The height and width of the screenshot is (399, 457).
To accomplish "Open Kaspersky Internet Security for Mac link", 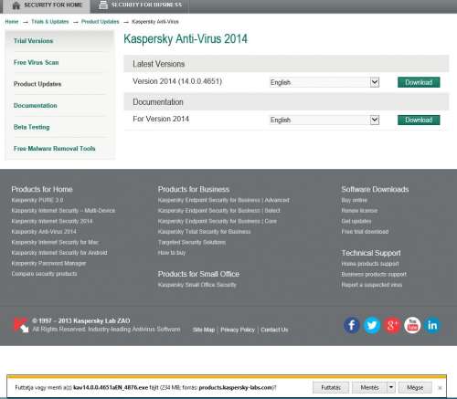I will (x=55, y=242).
